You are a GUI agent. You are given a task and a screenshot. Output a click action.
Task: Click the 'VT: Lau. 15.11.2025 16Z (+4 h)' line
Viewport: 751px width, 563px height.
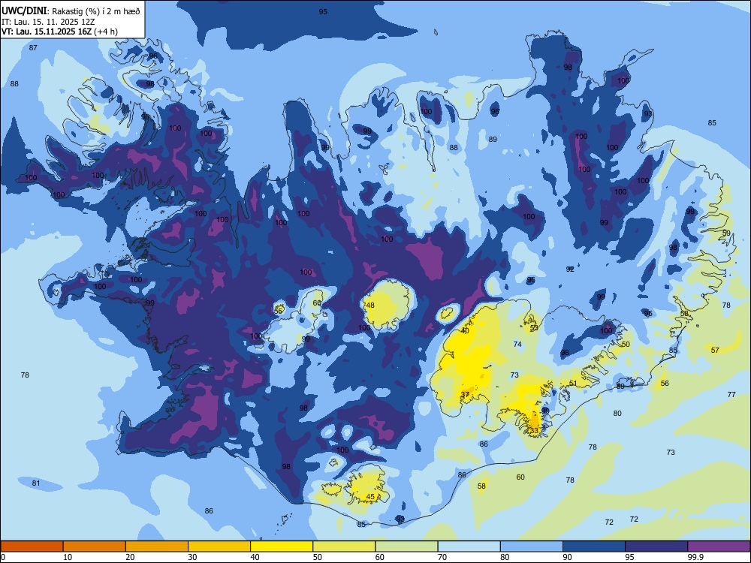pyautogui.click(x=59, y=32)
